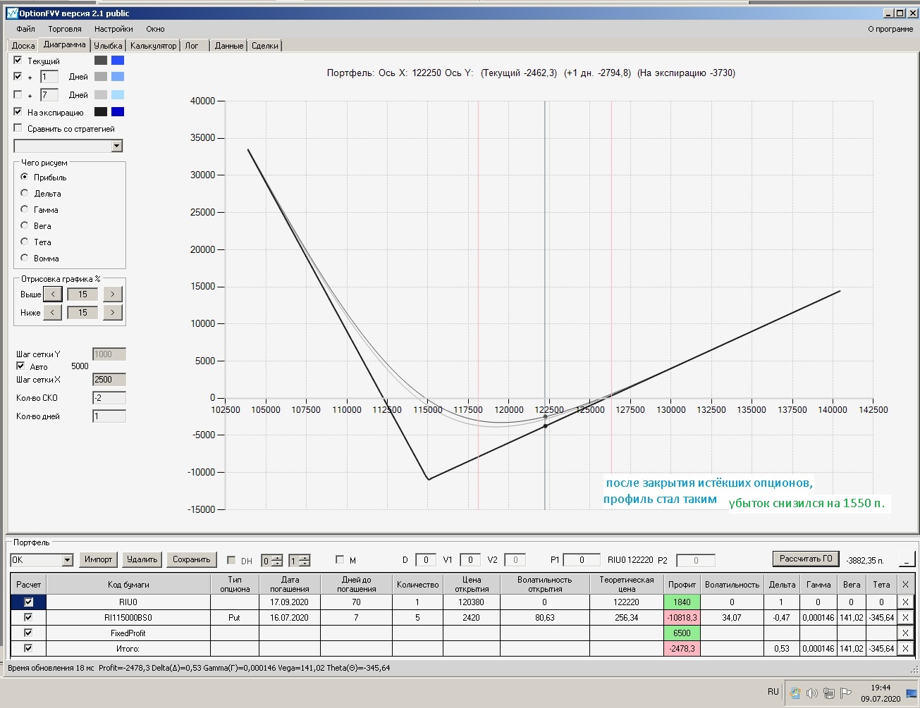
Task: Click the dark blue На экспирацию swatch
Action: point(118,112)
